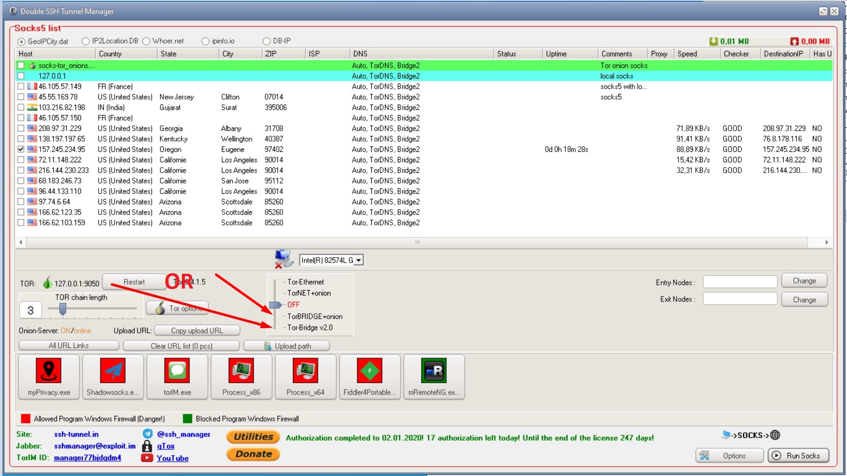The image size is (847, 476).
Task: Click the France flag for 46.105.57.149
Action: click(x=32, y=86)
